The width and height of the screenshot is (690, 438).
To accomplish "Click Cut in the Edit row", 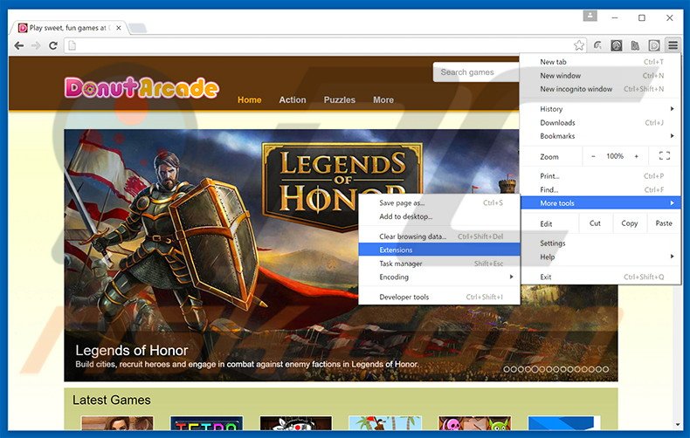I will [595, 223].
